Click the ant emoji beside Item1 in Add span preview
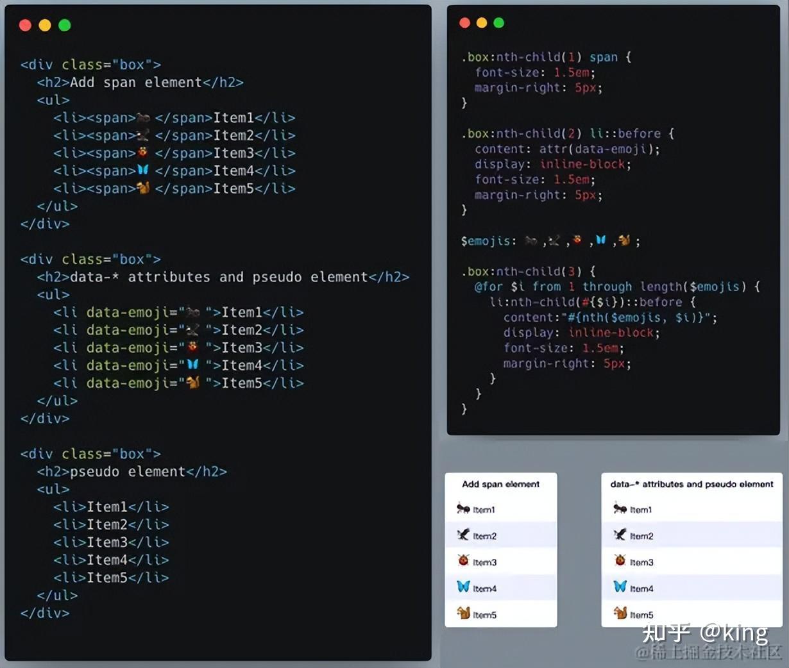 click(x=462, y=509)
